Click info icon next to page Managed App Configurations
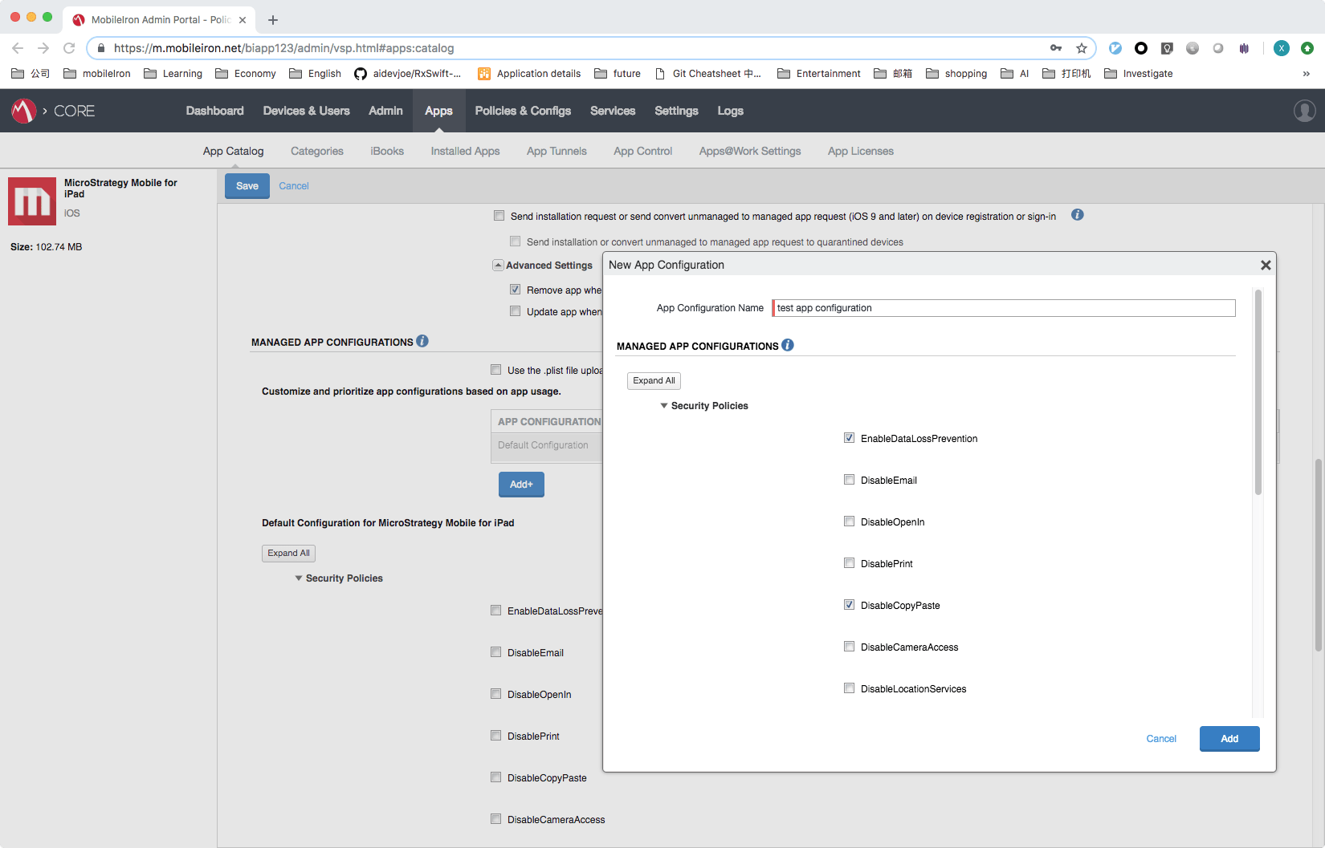Screen dimensions: 1325x848 [x=422, y=341]
